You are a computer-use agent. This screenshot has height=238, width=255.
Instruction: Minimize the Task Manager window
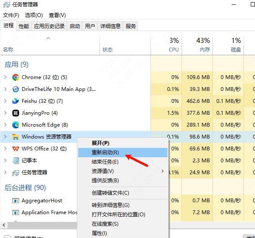coord(234,5)
